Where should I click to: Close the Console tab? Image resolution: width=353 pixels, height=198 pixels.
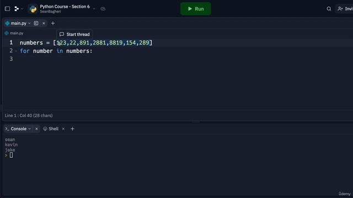click(x=36, y=129)
